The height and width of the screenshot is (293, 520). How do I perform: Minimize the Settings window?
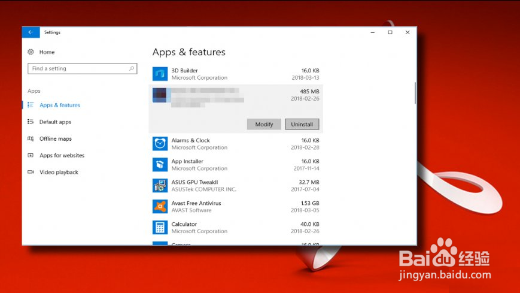pos(373,32)
